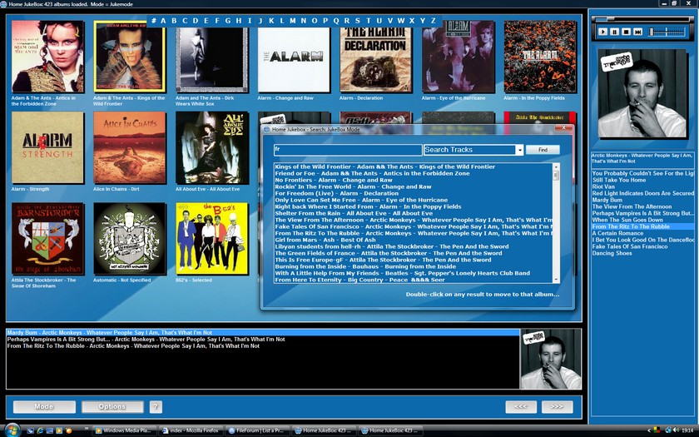
Task: Open Alarm Strength album cover
Action: point(47,147)
